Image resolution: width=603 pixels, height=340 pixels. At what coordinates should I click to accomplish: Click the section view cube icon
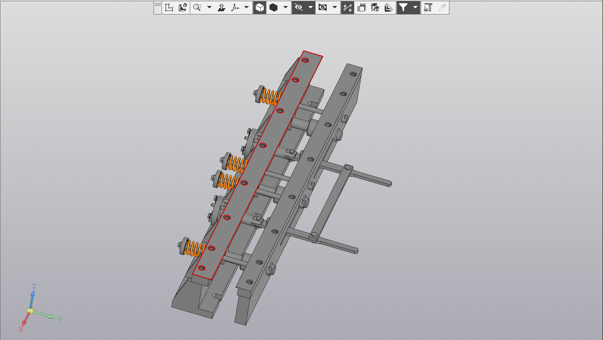pyautogui.click(x=375, y=7)
